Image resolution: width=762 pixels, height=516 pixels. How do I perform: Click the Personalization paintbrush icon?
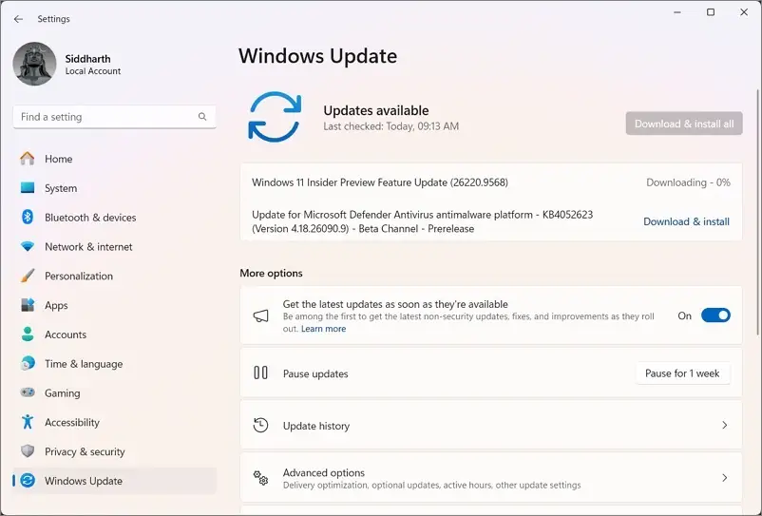(28, 276)
